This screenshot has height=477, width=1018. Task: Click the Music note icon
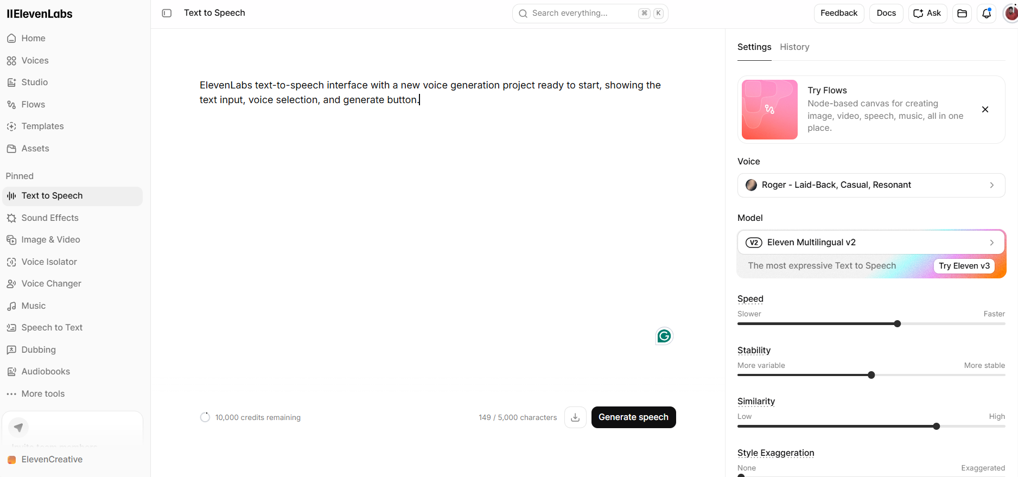[11, 306]
